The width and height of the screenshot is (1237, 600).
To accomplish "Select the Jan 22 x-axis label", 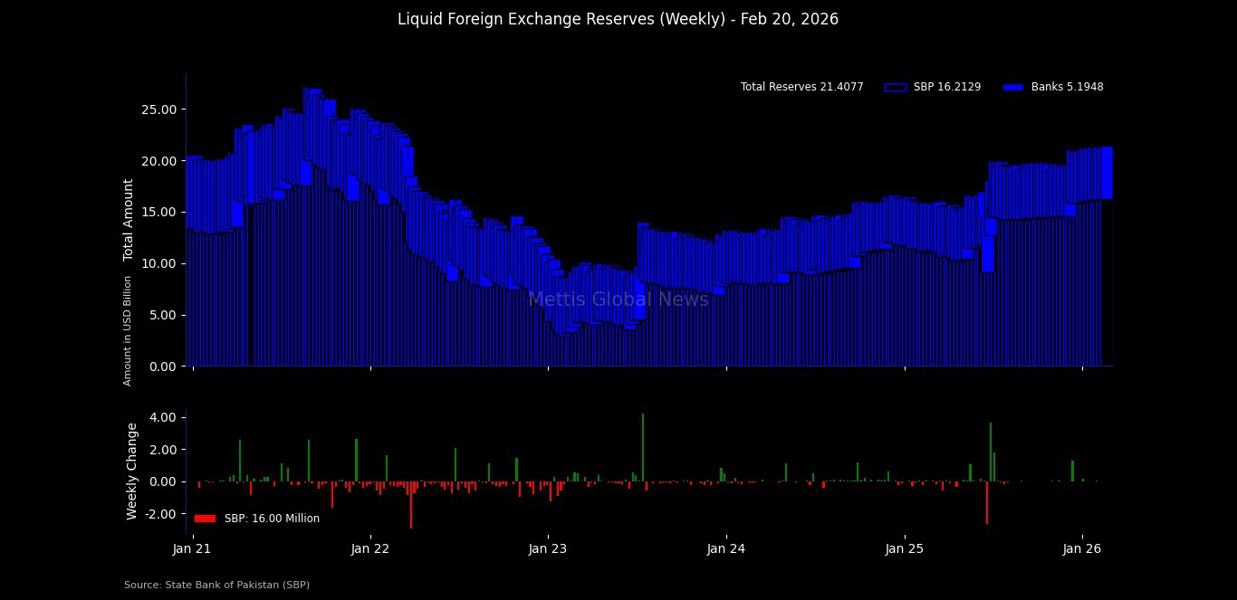I will 369,548.
